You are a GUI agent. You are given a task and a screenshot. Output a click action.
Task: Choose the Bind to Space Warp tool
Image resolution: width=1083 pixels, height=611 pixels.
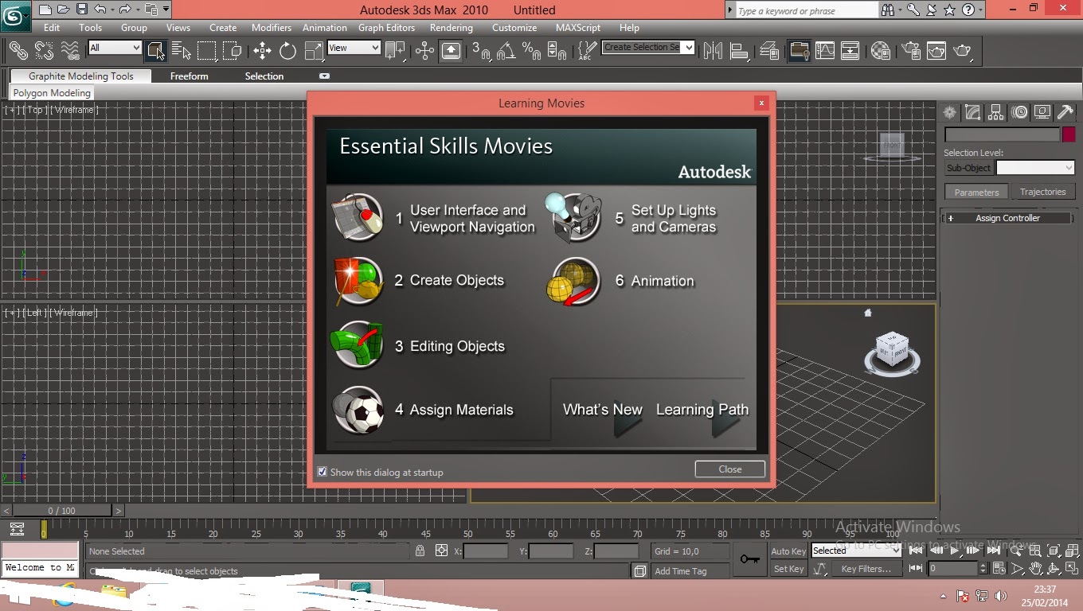click(x=70, y=50)
